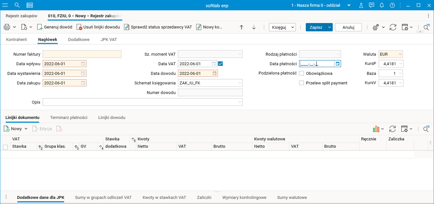Click the Generuj dowód icon
This screenshot has height=204, width=434.
point(40,27)
